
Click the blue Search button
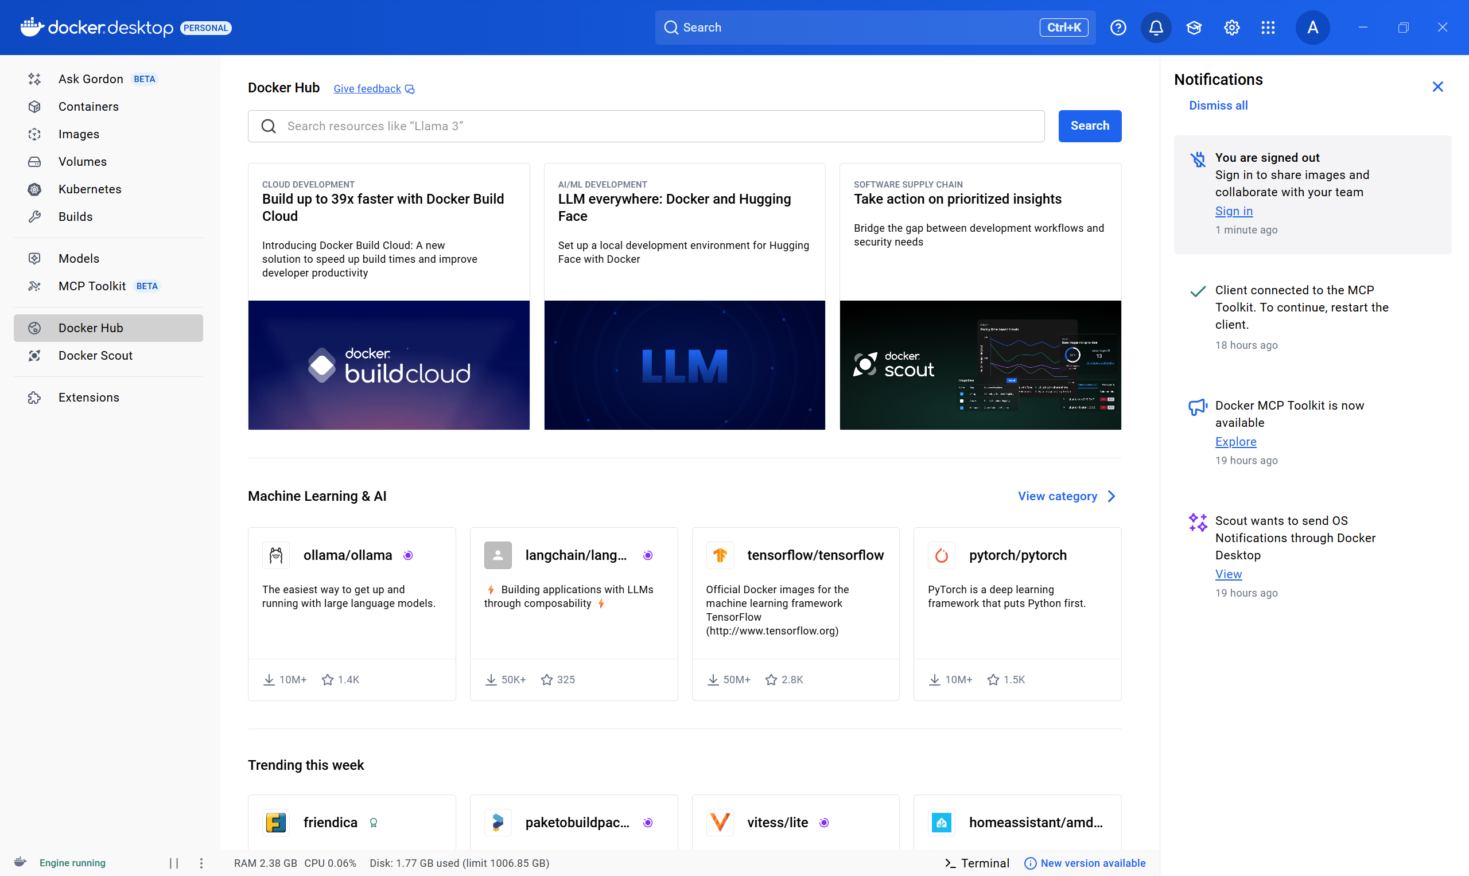(1089, 126)
